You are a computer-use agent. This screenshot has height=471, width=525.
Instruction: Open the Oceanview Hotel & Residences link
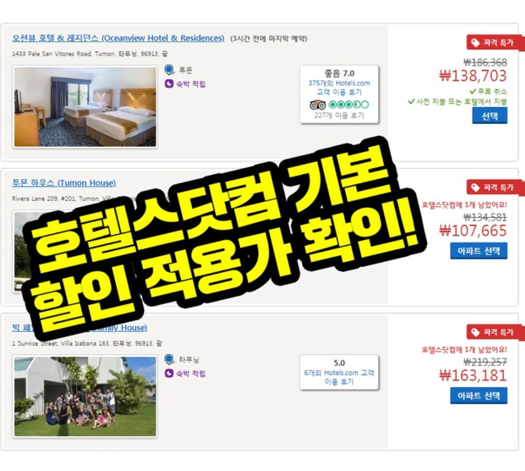click(118, 38)
